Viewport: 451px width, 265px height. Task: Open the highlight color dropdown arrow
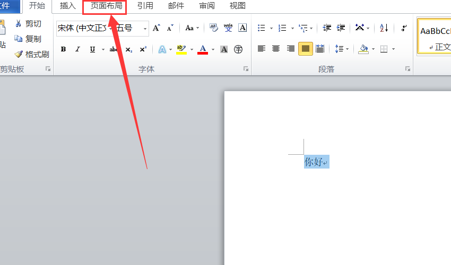(192, 50)
